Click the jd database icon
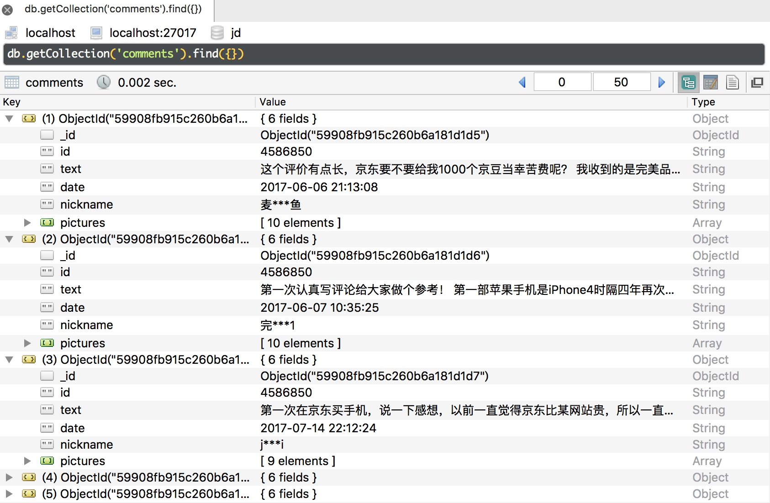770x503 pixels. (216, 32)
